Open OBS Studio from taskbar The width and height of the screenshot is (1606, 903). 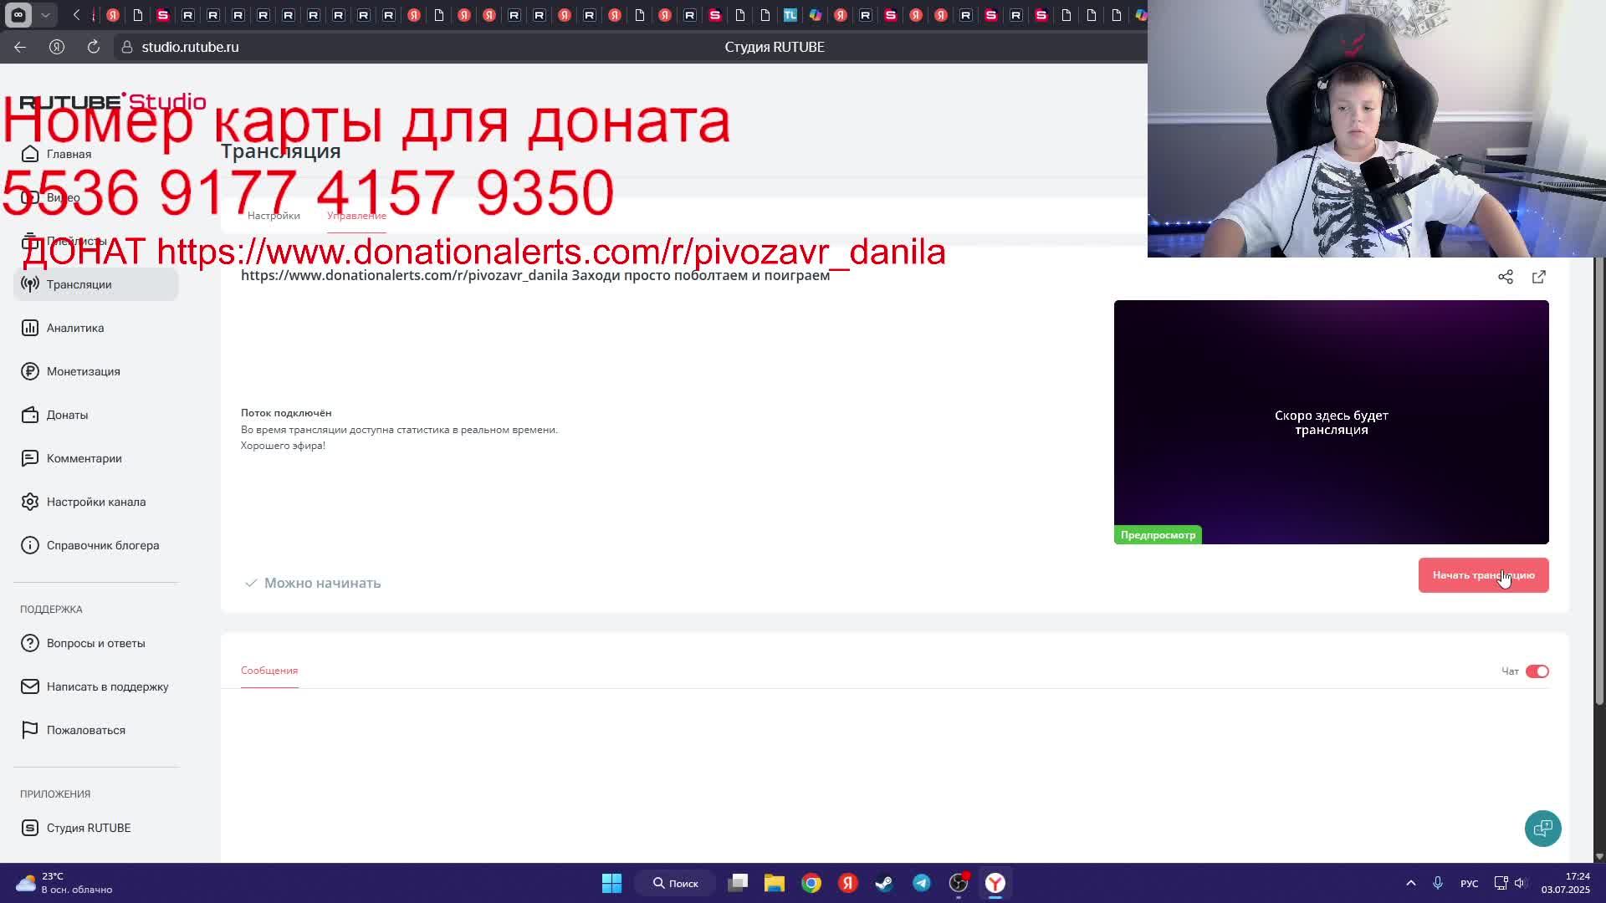959,883
